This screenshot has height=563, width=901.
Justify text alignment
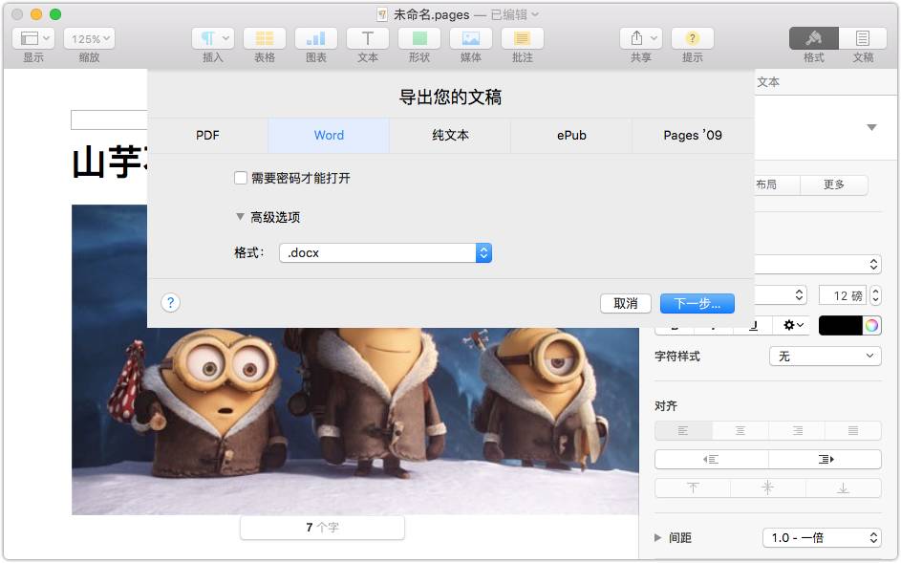pyautogui.click(x=852, y=431)
